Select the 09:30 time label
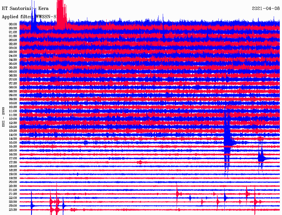Viewport: 282px width, 215px height. coord(13,99)
